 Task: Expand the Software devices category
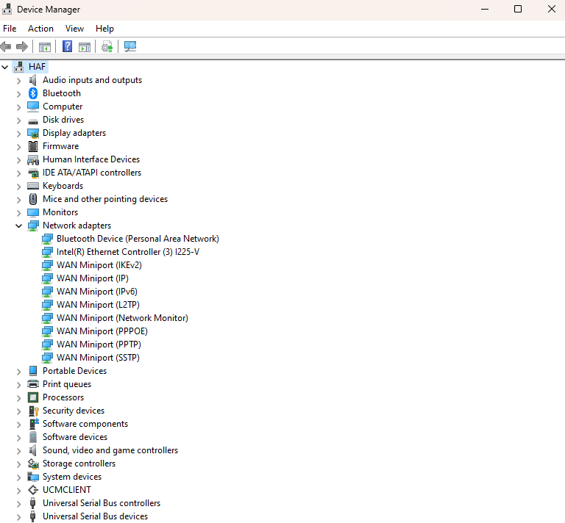18,438
